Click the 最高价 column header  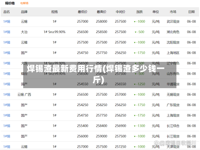(102, 12)
